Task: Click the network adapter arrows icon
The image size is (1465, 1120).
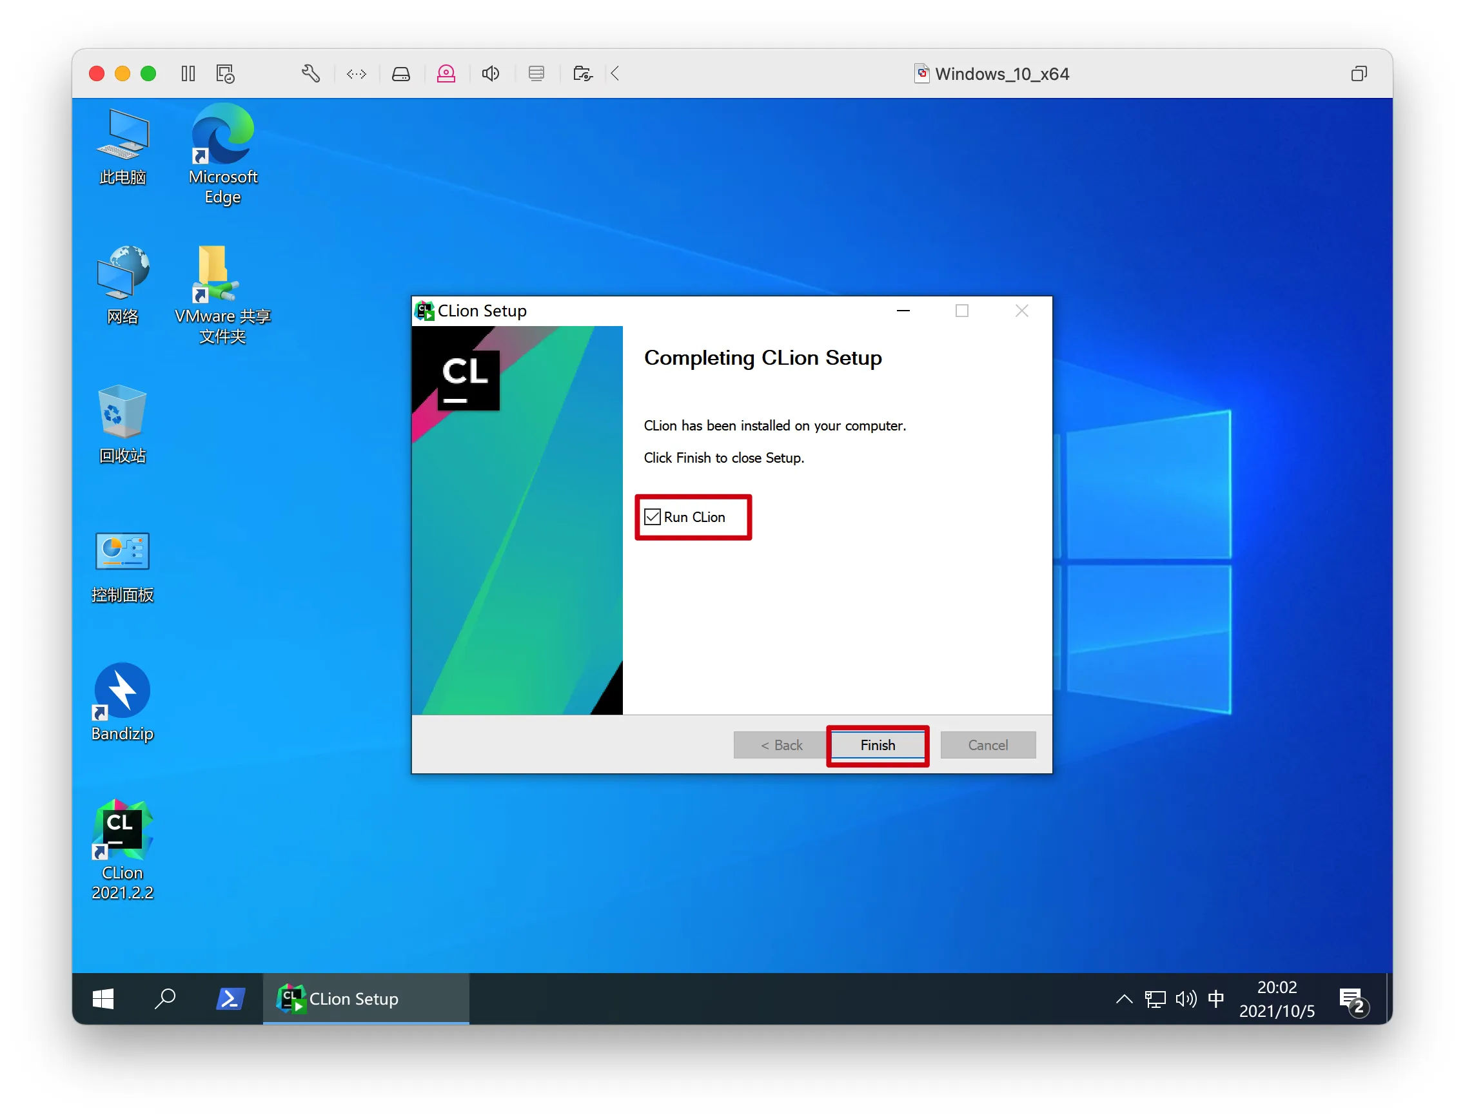Action: pyautogui.click(x=356, y=73)
